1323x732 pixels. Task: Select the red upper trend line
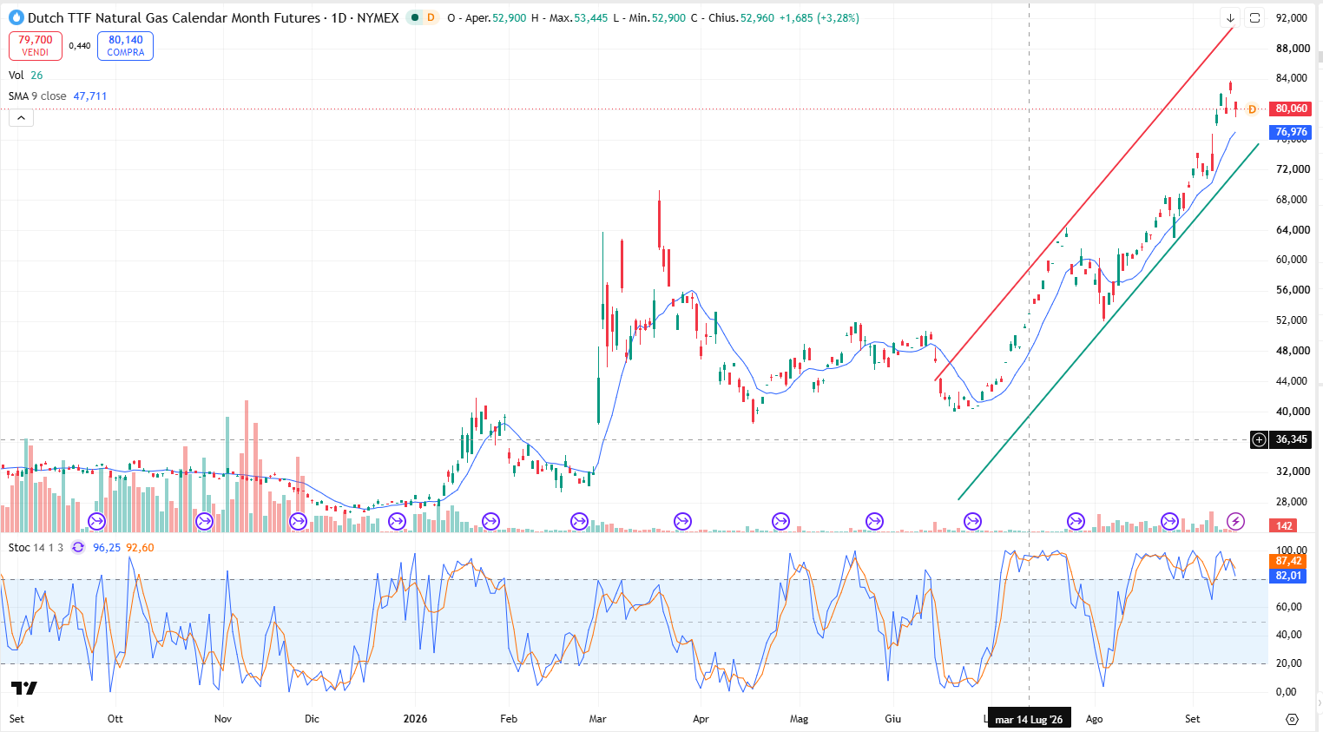1084,203
